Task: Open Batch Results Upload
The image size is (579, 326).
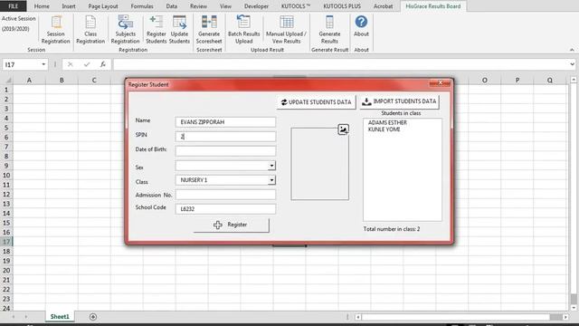Action: click(243, 30)
